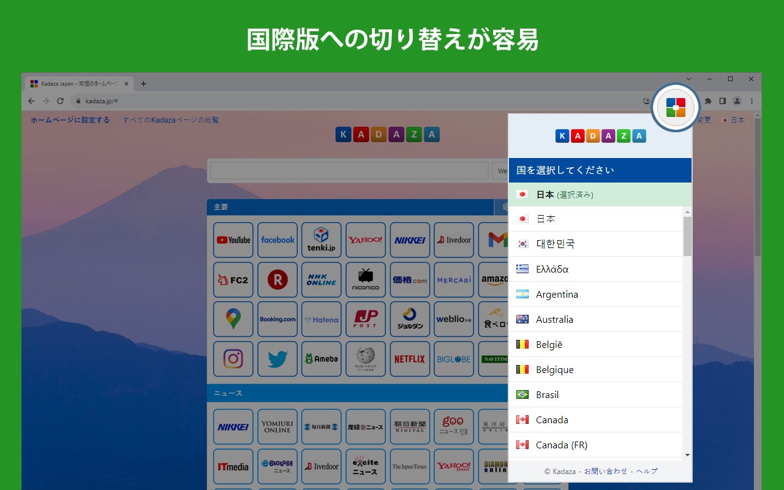Open the livedoor tile in main section
The width and height of the screenshot is (784, 490).
(x=454, y=240)
